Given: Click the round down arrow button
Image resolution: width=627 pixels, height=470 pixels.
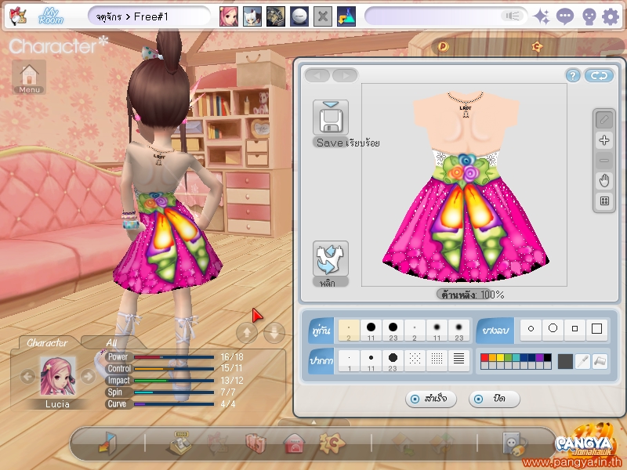Looking at the screenshot, I should 274,332.
